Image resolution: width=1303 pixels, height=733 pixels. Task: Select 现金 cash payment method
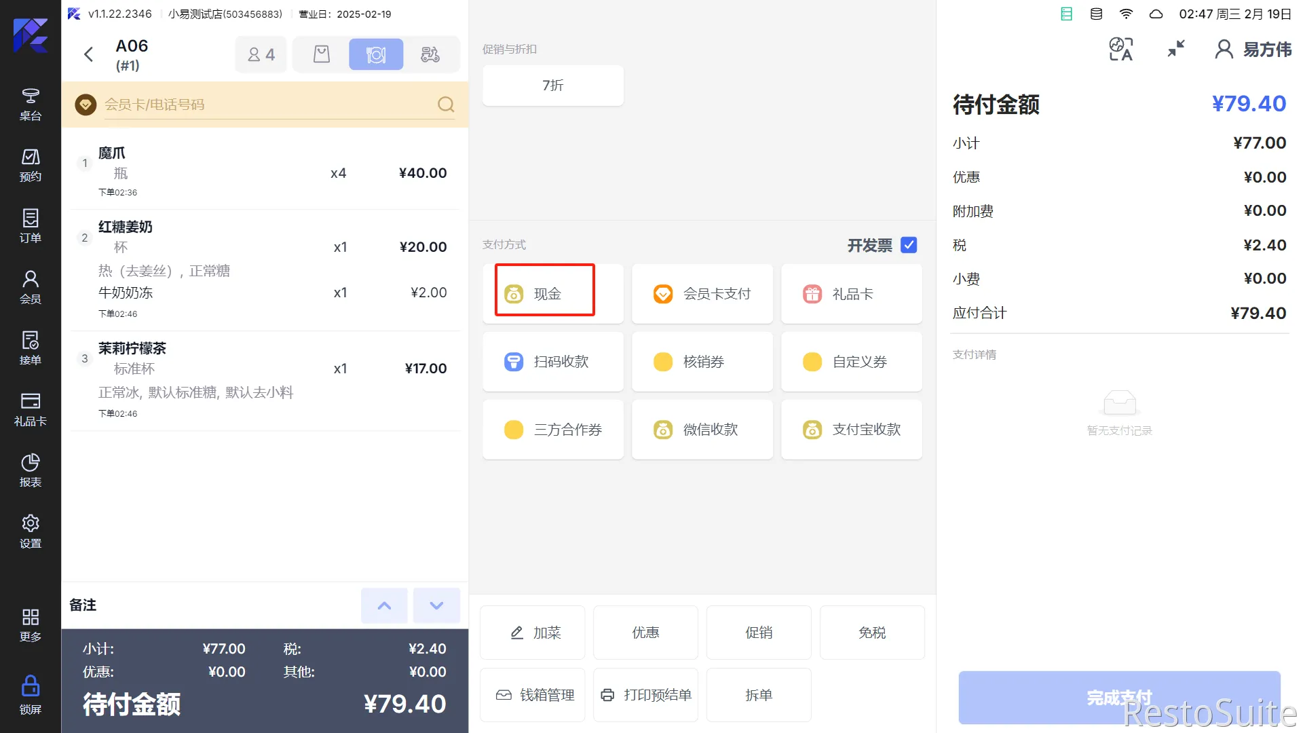[552, 294]
